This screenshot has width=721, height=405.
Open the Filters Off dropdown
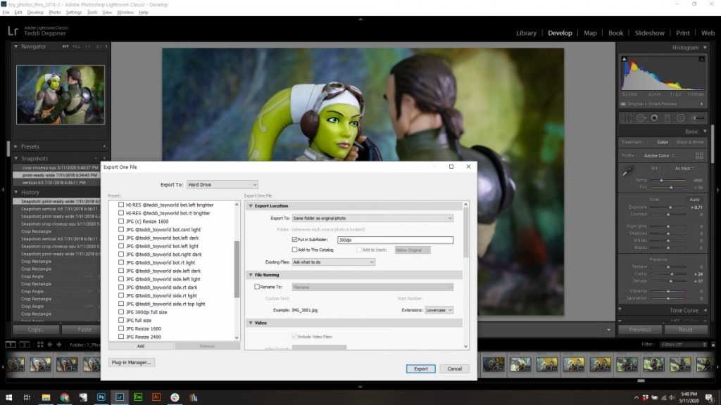coord(683,345)
